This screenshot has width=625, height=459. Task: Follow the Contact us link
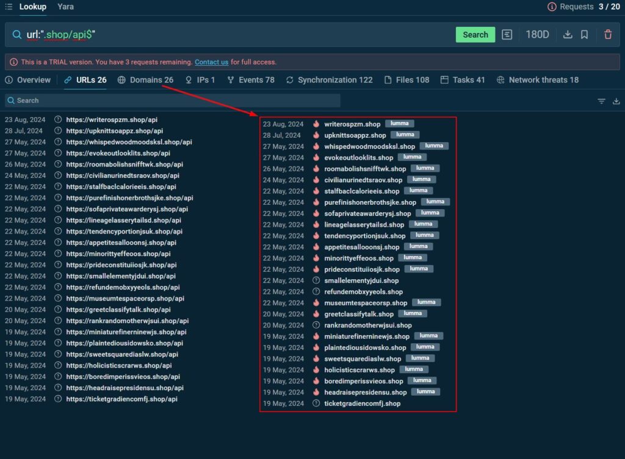(x=211, y=62)
